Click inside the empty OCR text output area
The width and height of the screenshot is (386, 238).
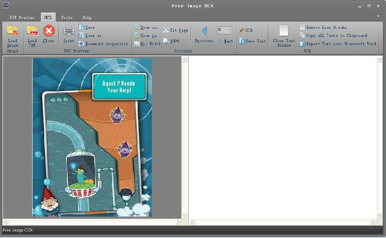283,137
